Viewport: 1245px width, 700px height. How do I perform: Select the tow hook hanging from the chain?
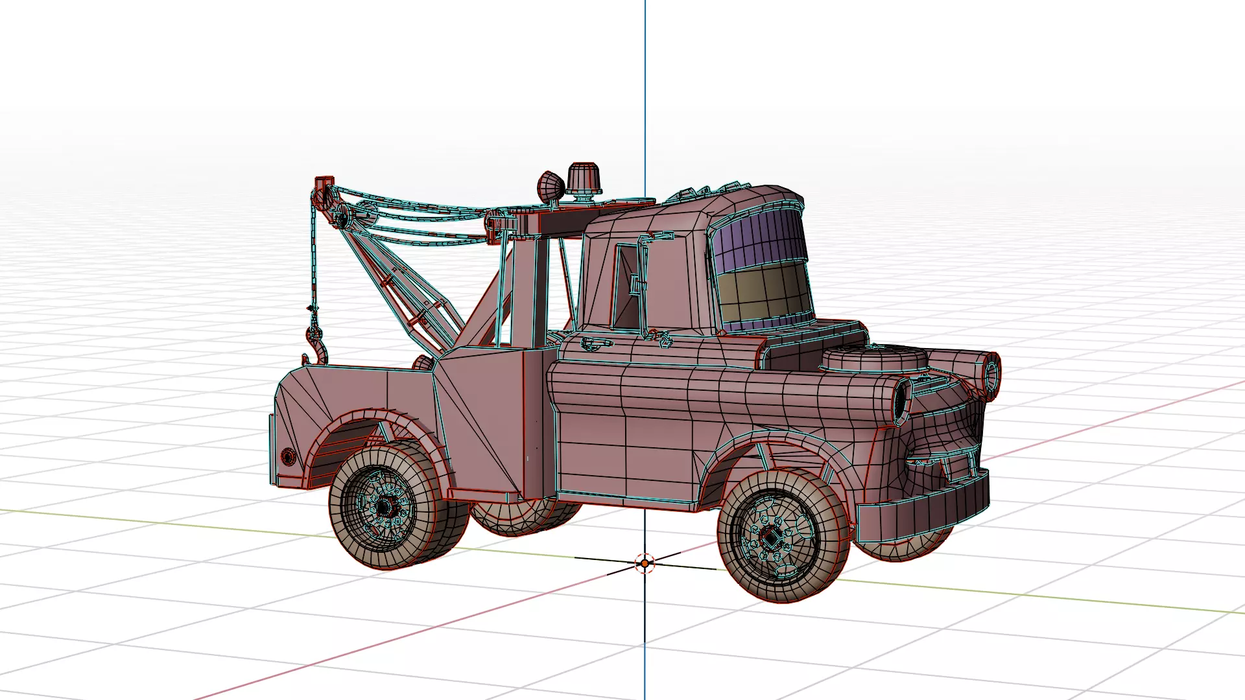click(317, 347)
